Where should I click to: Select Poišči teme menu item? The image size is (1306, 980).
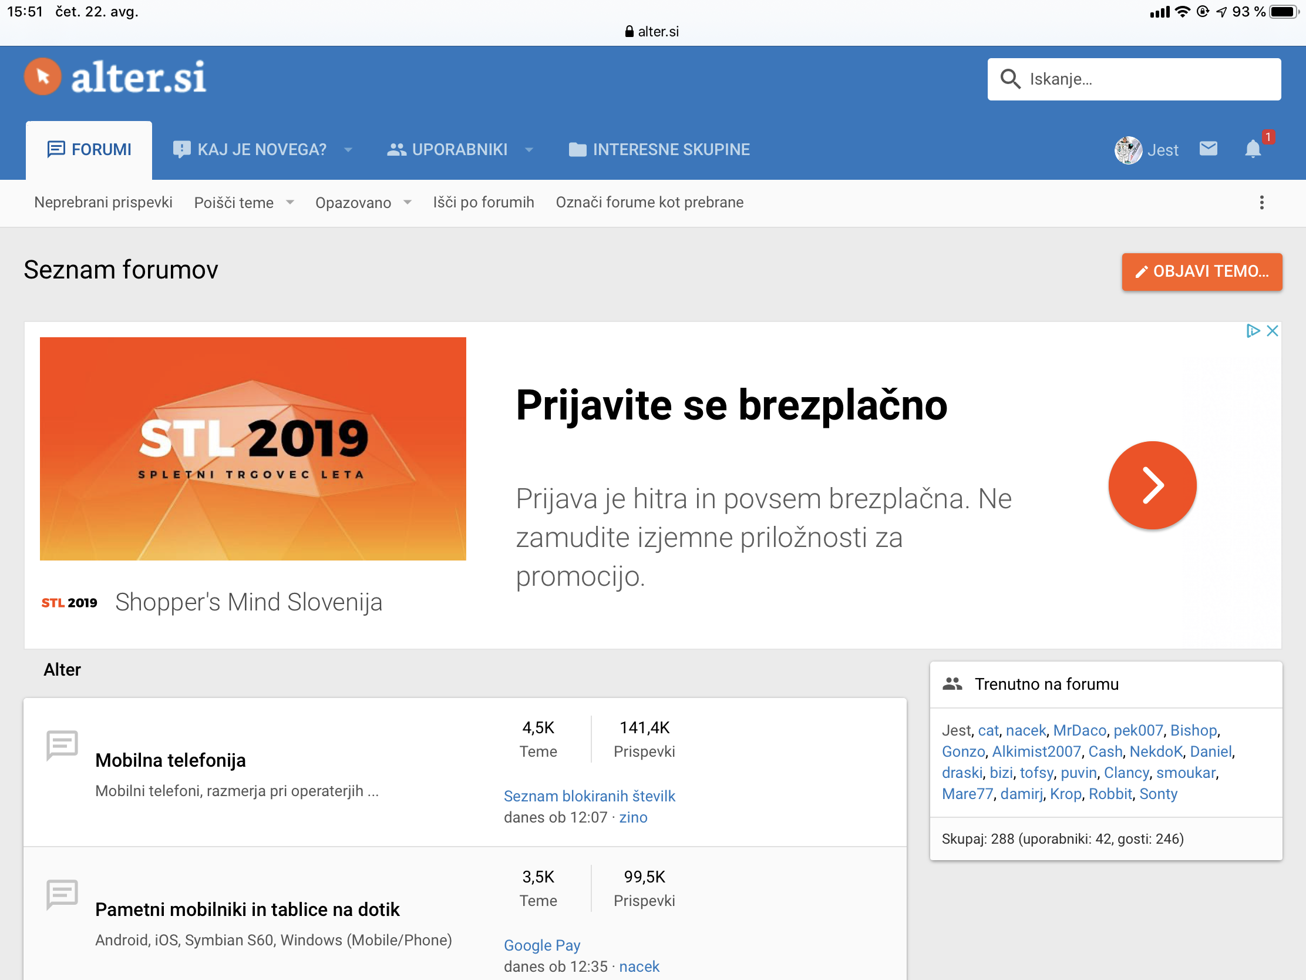point(234,203)
